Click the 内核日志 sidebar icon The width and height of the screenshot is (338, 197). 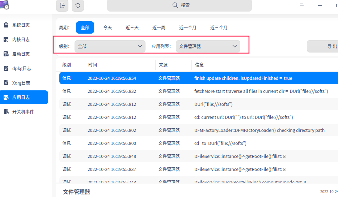point(6,39)
